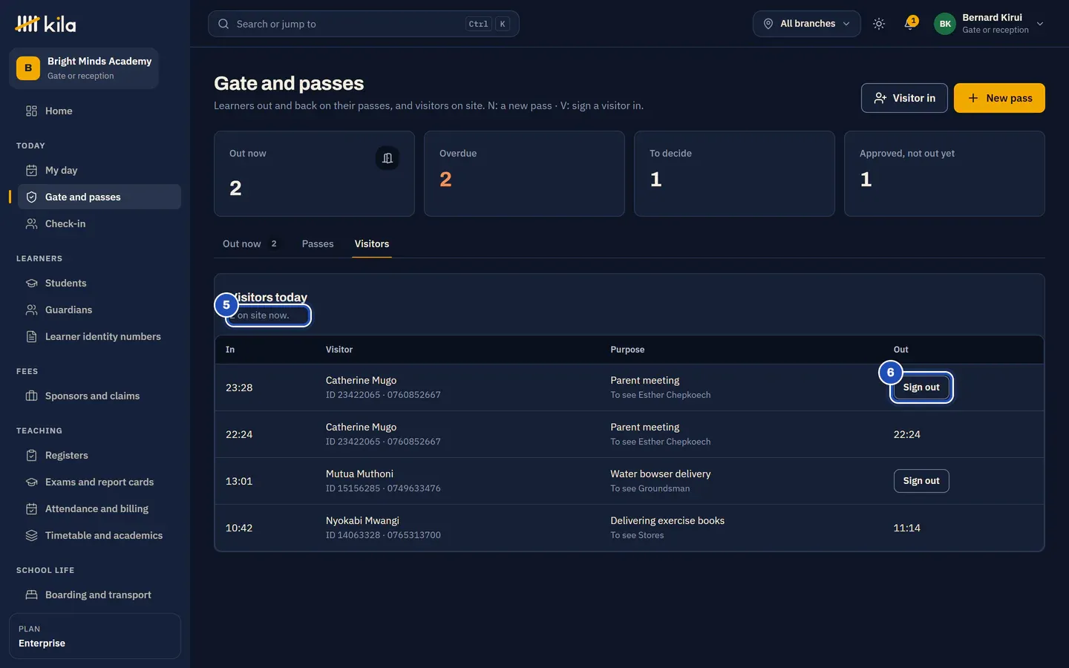The width and height of the screenshot is (1069, 668).
Task: Open Registers under Teaching
Action: pyautogui.click(x=99, y=455)
